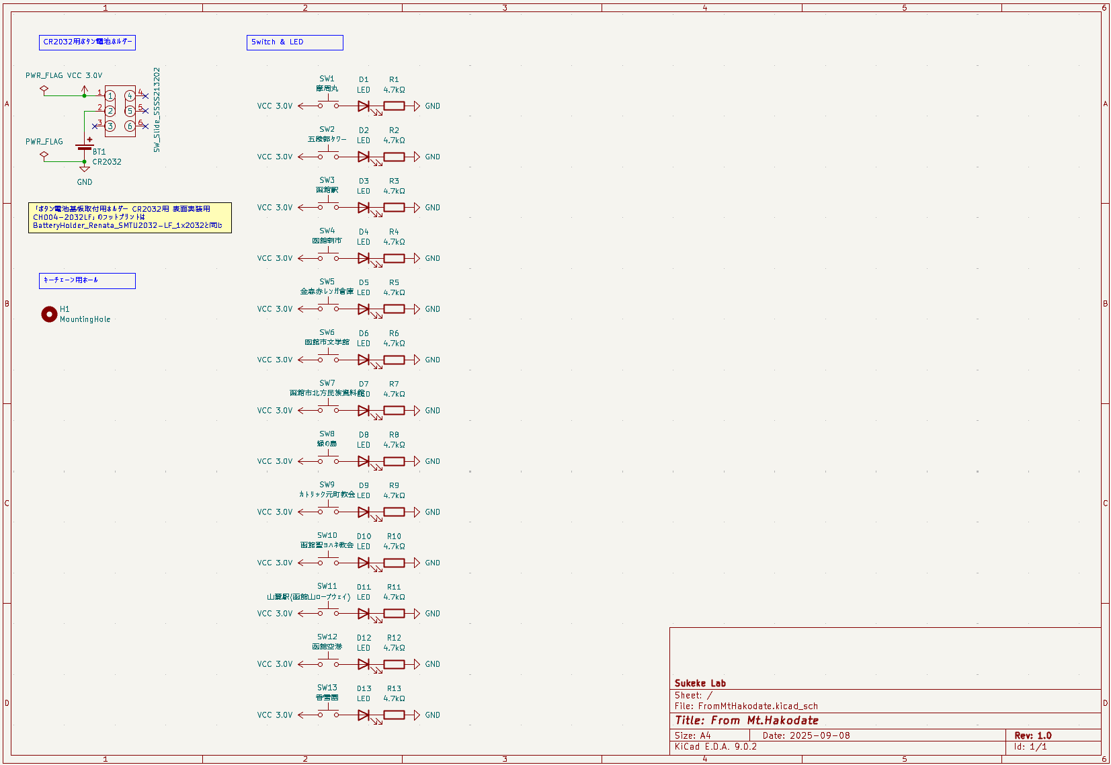Select LED D7 beside SW7
Image resolution: width=1111 pixels, height=765 pixels.
click(364, 410)
